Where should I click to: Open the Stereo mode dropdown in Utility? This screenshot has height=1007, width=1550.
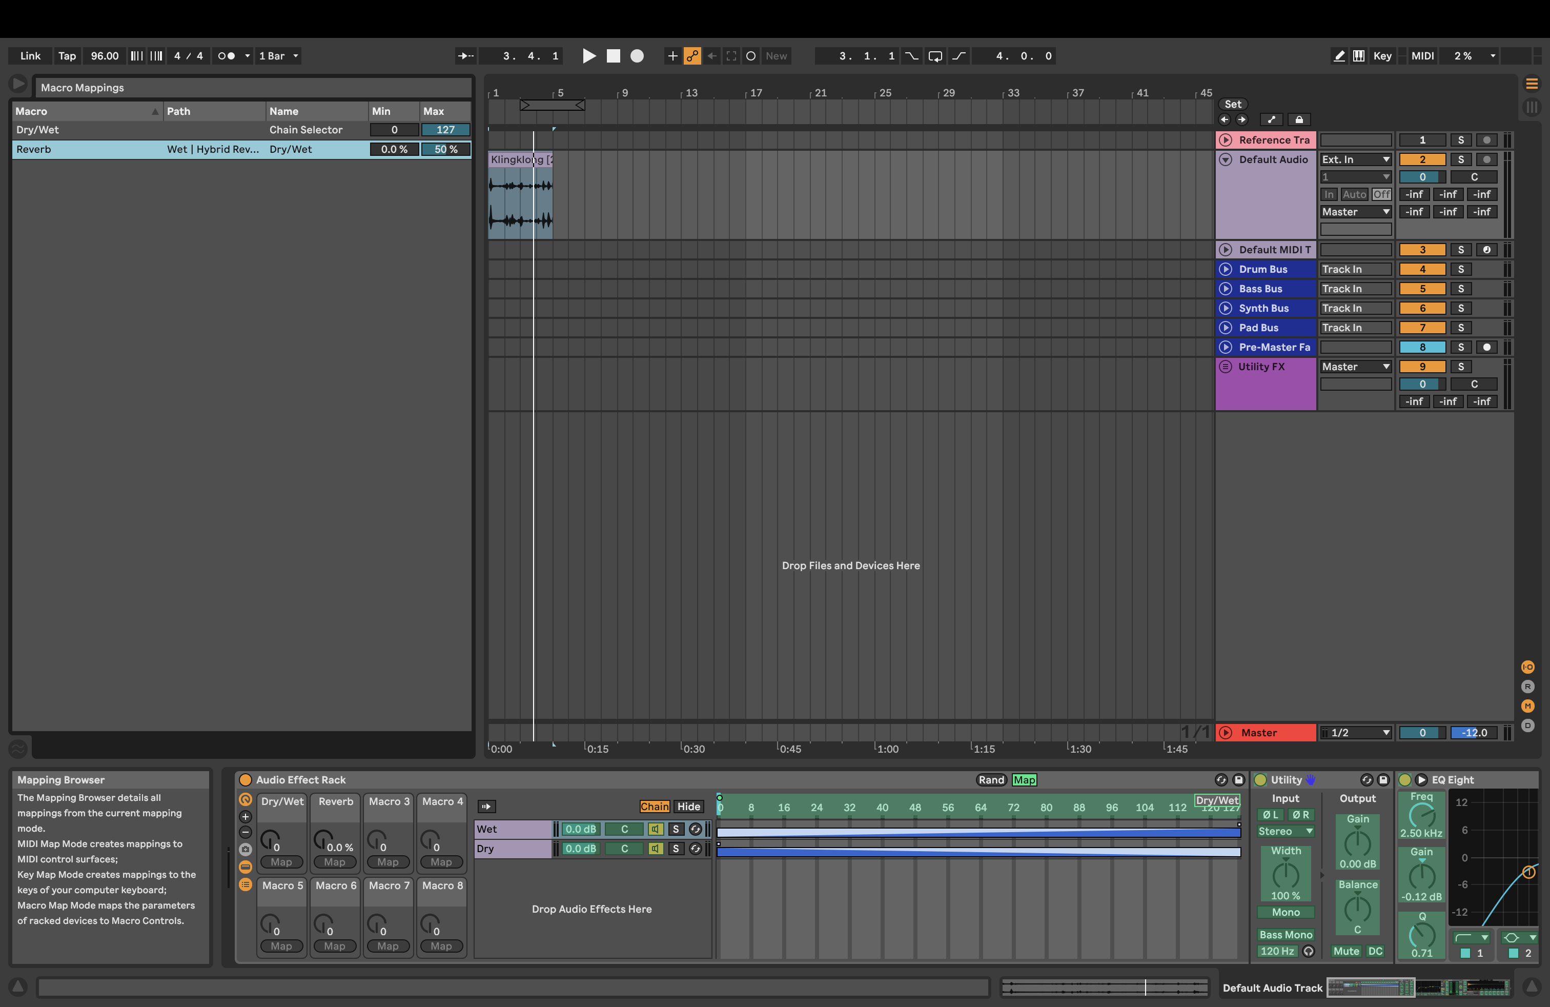(x=1285, y=831)
